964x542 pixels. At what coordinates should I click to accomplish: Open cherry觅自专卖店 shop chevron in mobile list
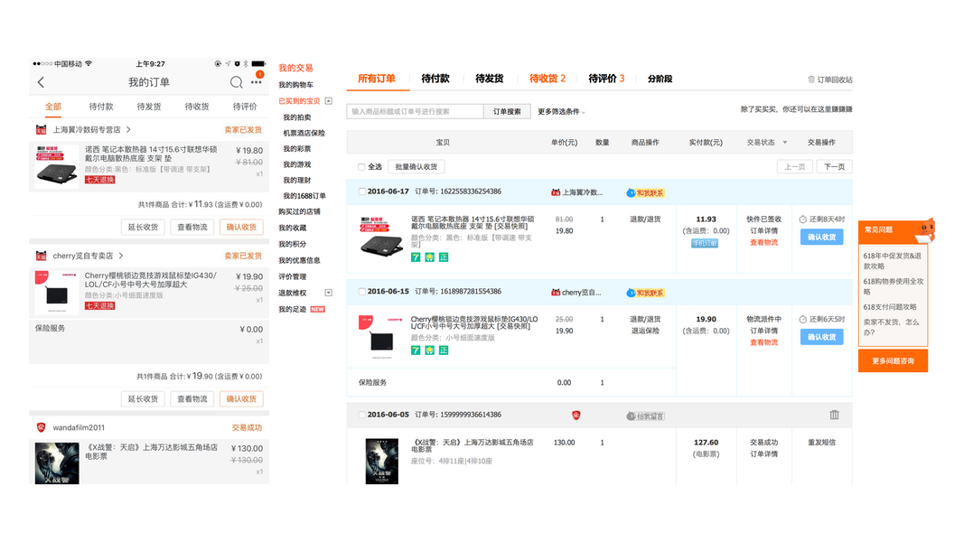point(121,256)
